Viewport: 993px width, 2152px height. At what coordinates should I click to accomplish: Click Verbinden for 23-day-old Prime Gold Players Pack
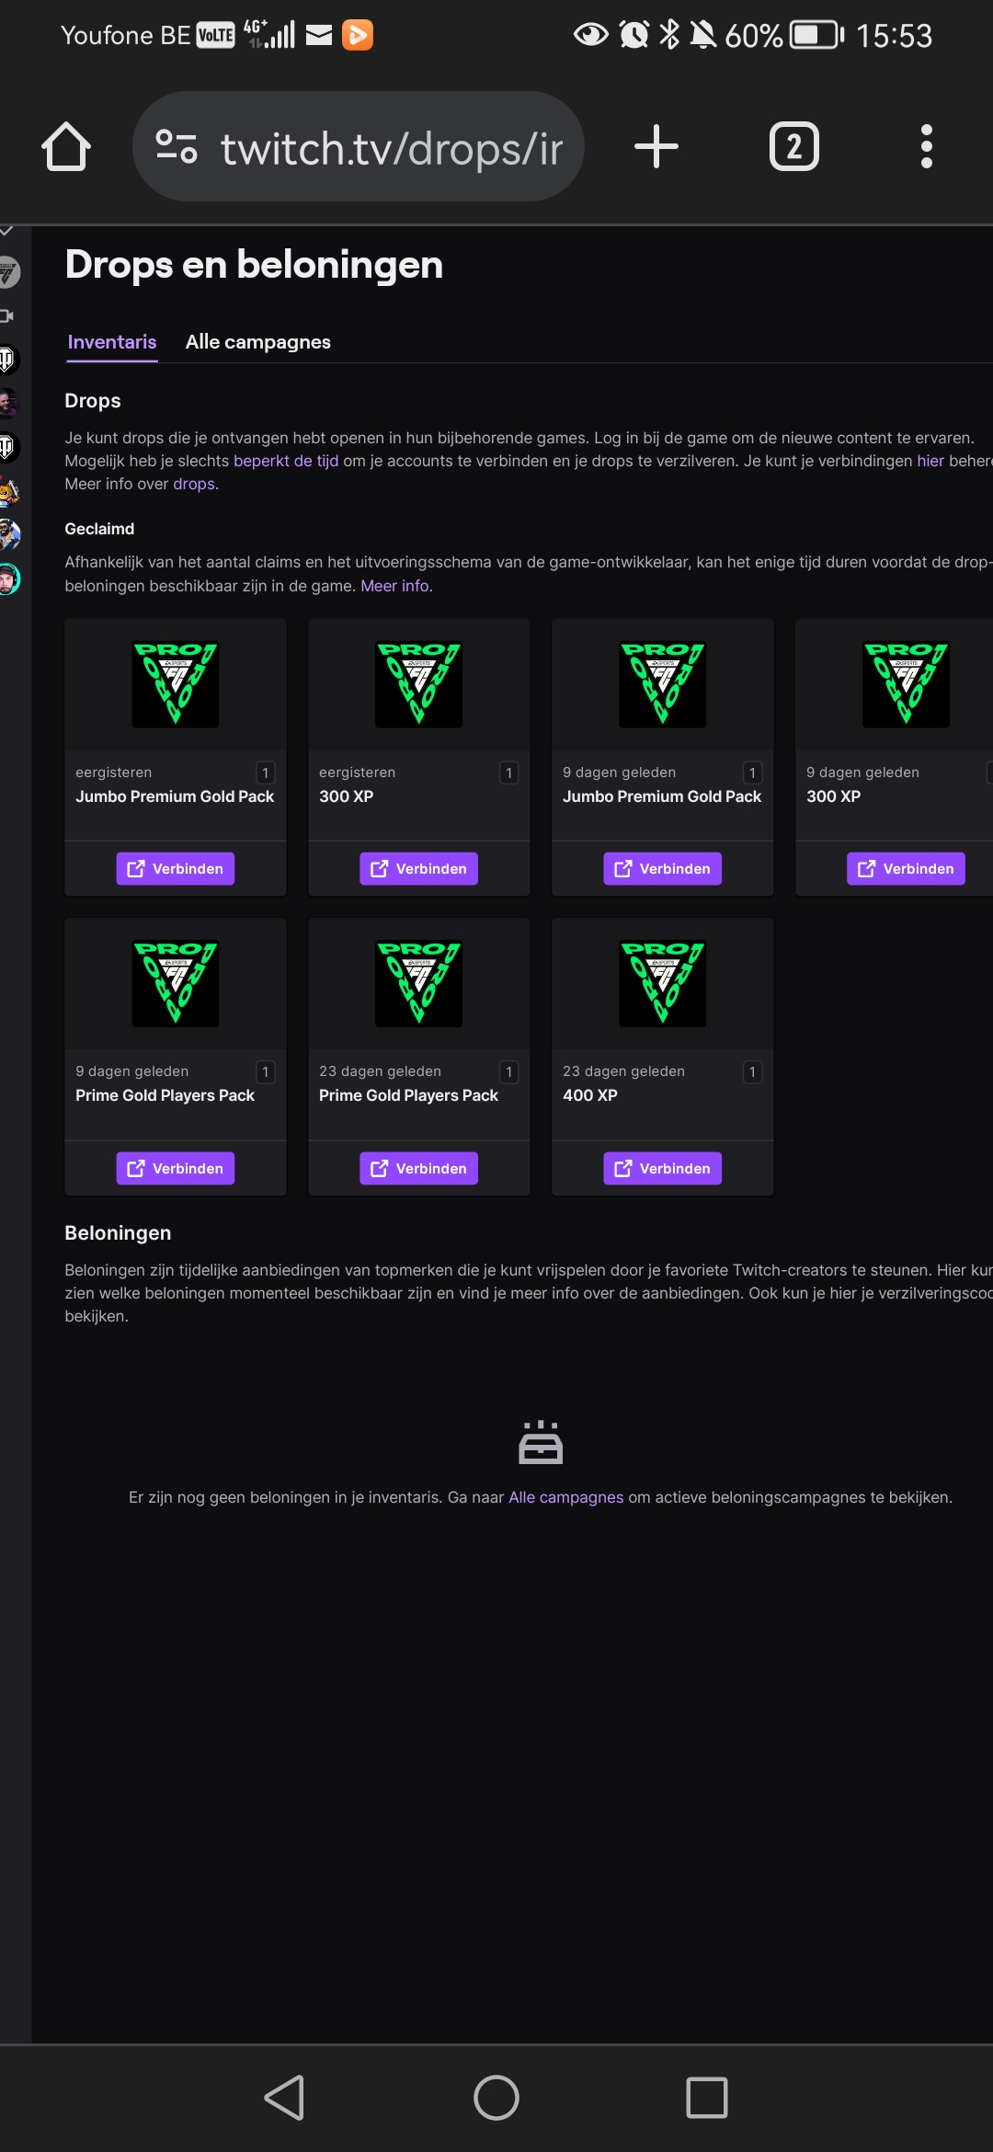click(x=418, y=1169)
